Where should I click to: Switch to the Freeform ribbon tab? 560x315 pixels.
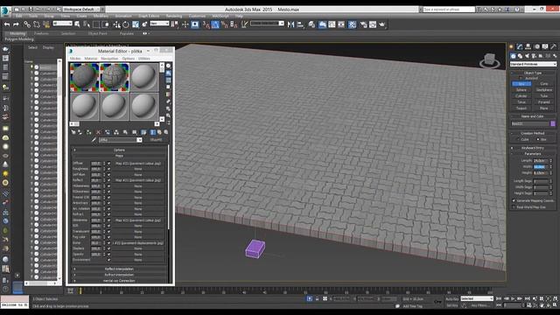coord(41,33)
